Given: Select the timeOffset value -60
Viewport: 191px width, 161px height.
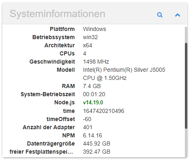Looking at the screenshot, I should point(87,119).
